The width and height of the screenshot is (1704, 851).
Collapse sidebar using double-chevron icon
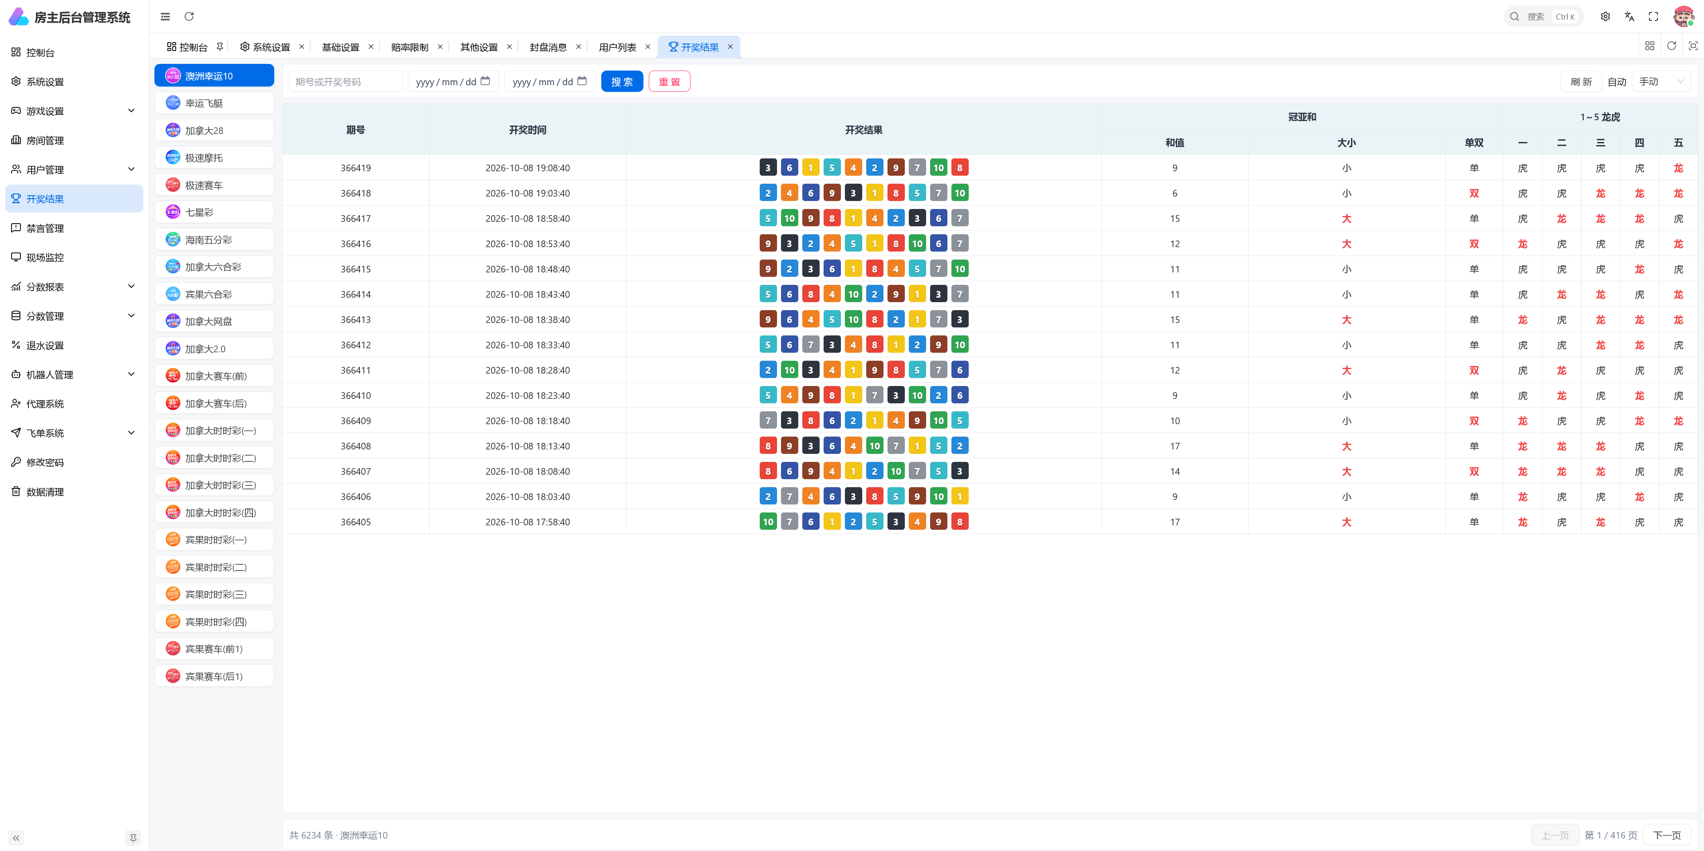[16, 838]
